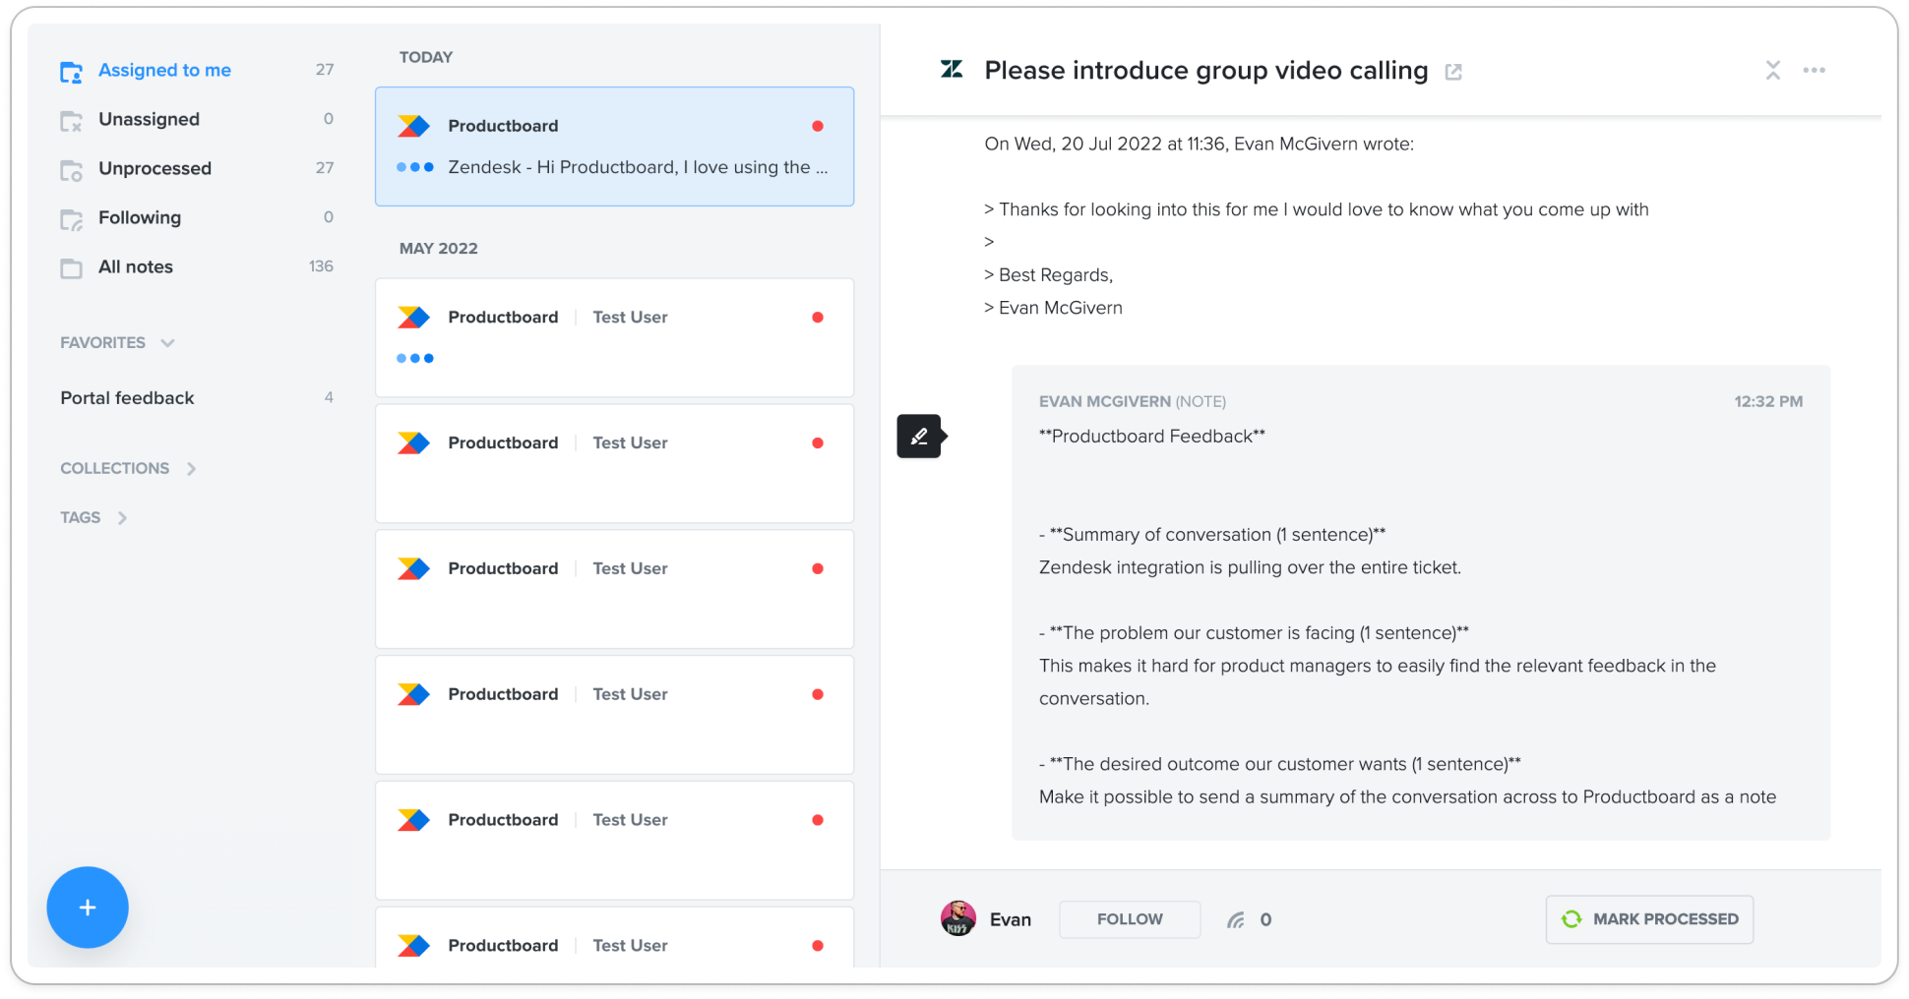Viewport: 1909px width, 999px height.
Task: Click the May 2022 section header
Action: point(438,248)
